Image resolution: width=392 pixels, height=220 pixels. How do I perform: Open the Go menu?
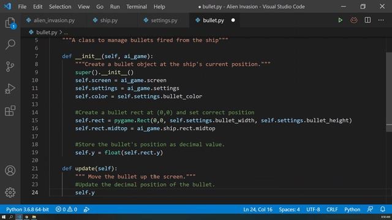point(100,7)
